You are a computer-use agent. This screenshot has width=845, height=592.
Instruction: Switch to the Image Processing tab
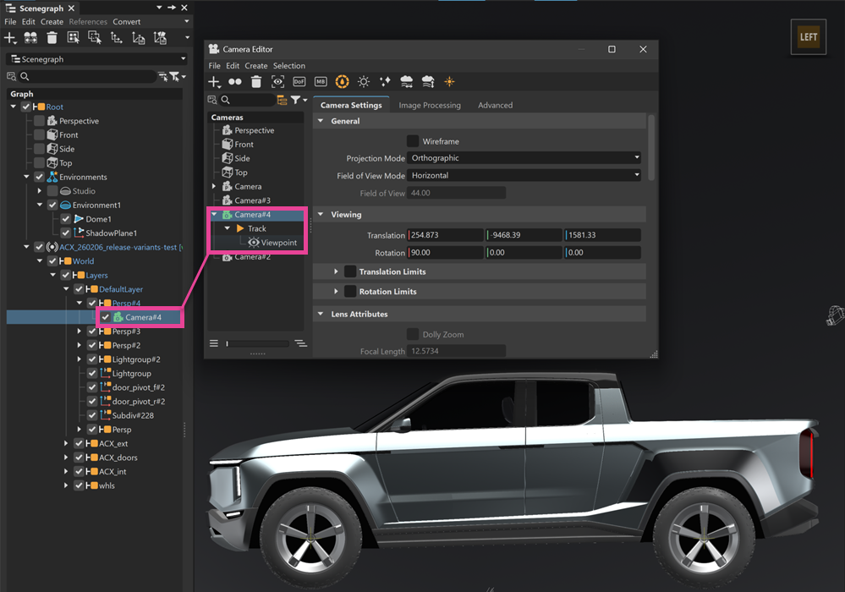point(430,105)
